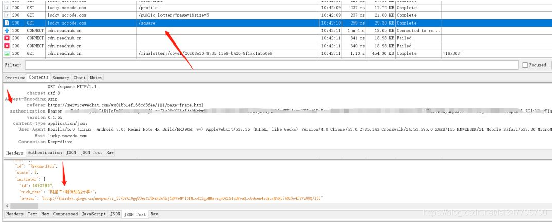552x222 pixels.
Task: Click the blue upload arrow icon on the connected row
Action: 6,31
